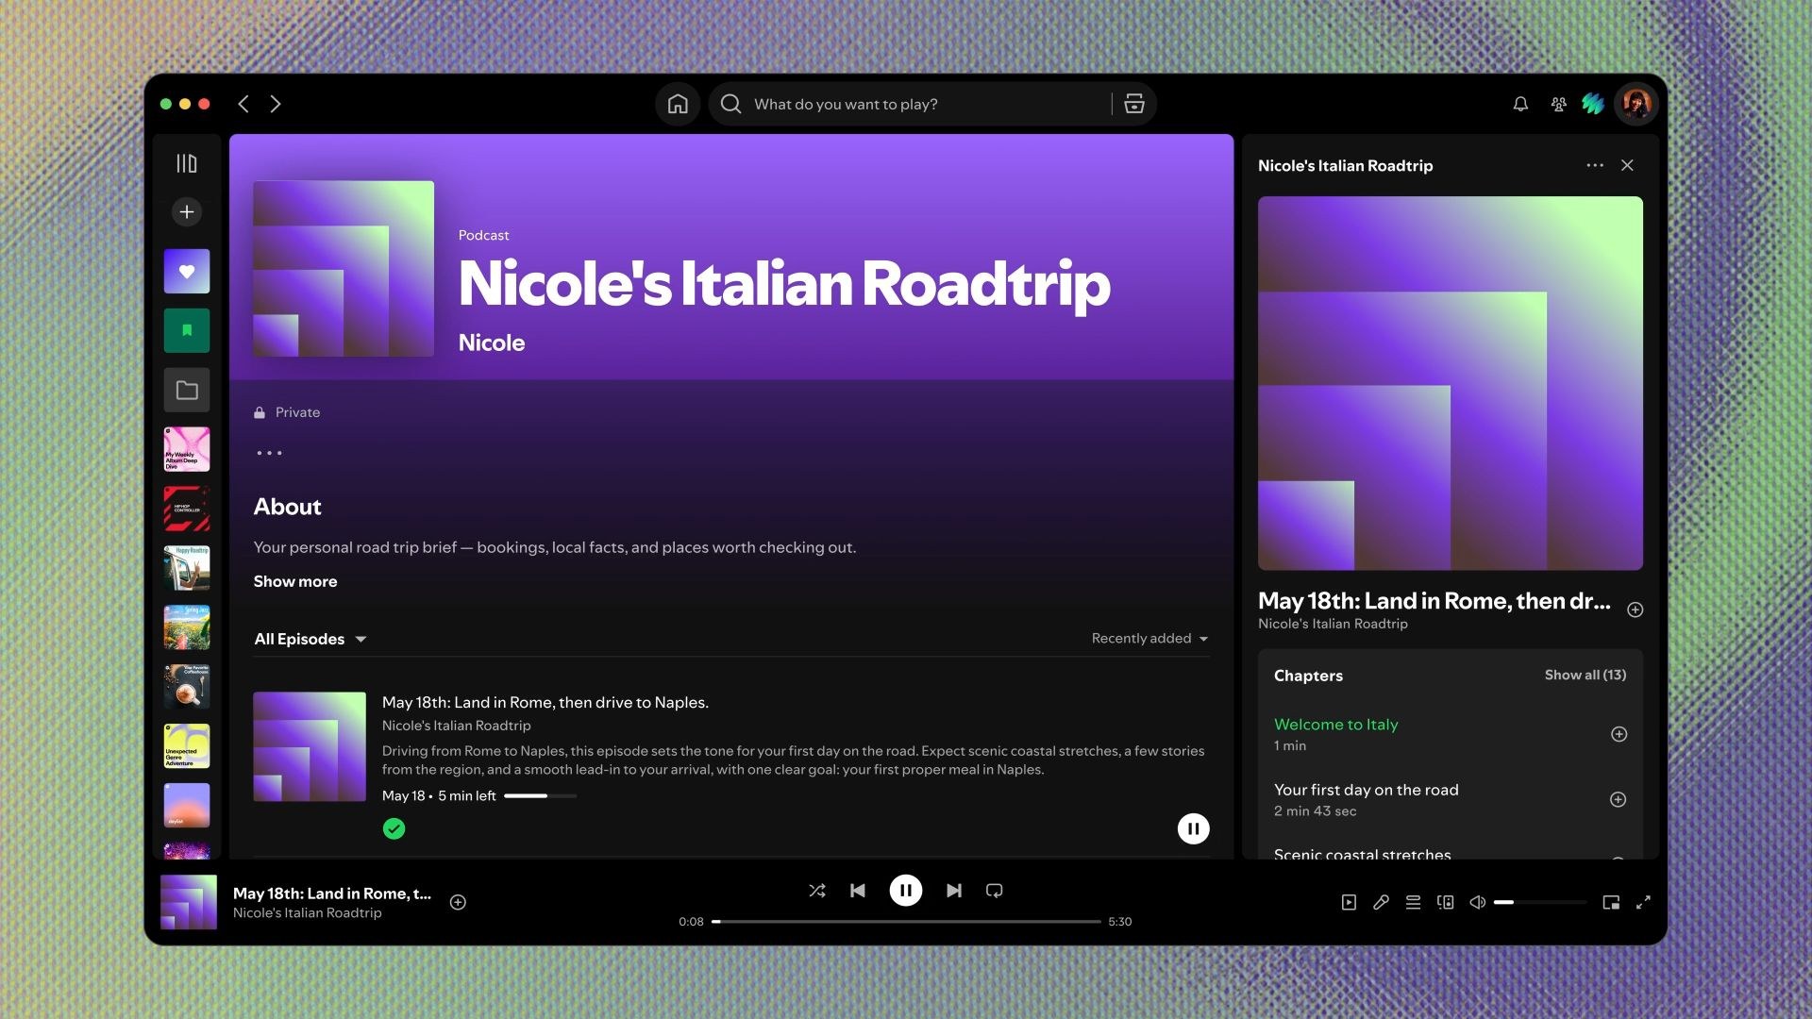Screen dimensions: 1812x1019
Task: Open the Friend Activity icon
Action: [x=1558, y=105]
